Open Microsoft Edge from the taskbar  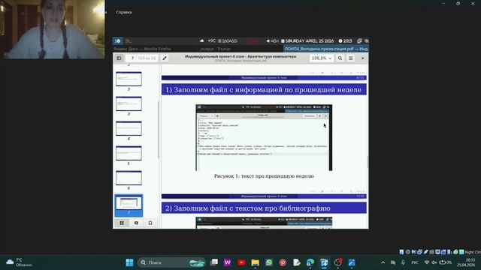[x=310, y=262]
